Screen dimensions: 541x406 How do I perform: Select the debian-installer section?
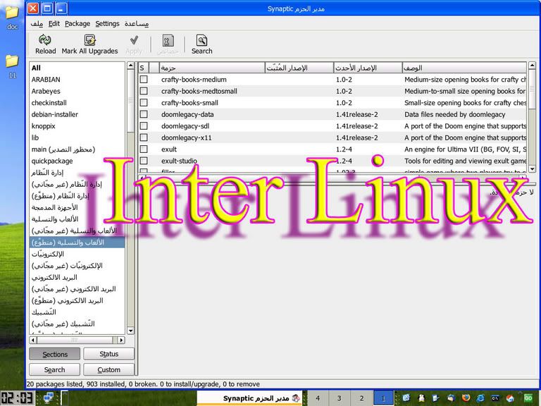tap(77, 114)
